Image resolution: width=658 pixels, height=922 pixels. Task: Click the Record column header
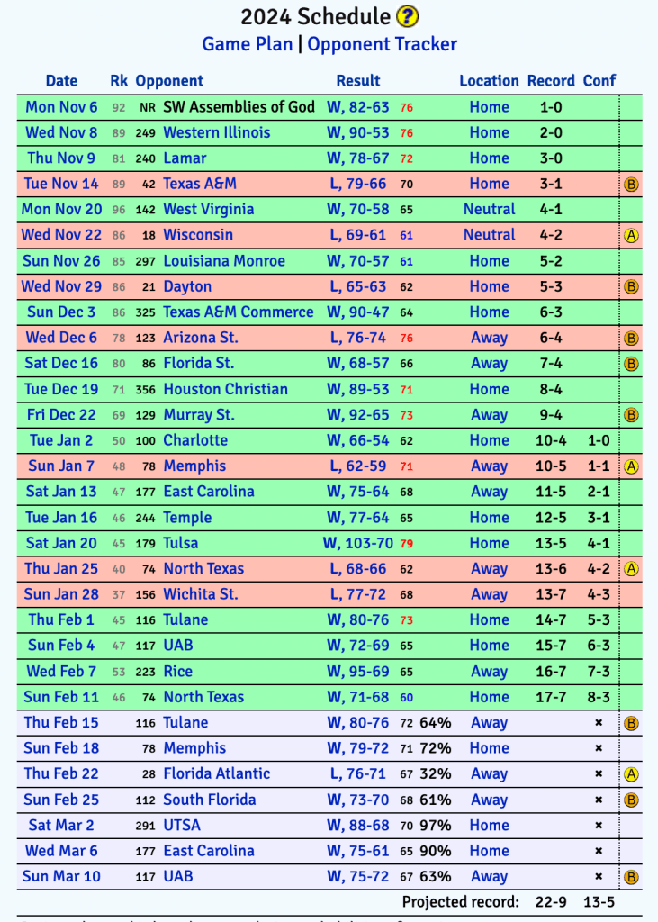(551, 80)
